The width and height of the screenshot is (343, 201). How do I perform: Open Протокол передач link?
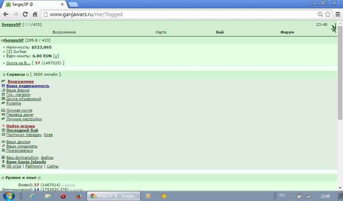pyautogui.click(x=24, y=135)
